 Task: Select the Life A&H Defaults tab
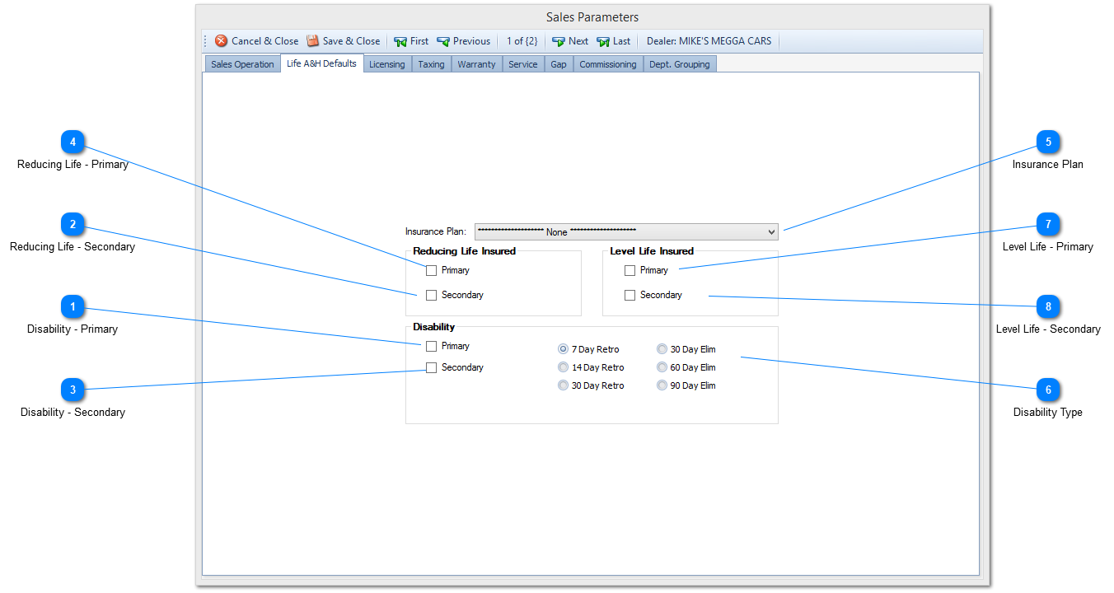(x=322, y=63)
